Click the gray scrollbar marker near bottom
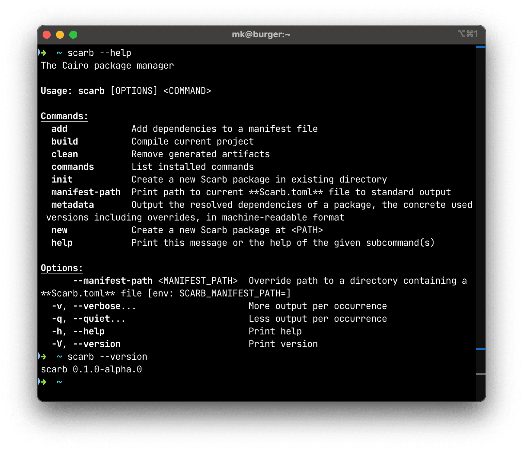The width and height of the screenshot is (523, 451). click(x=480, y=374)
